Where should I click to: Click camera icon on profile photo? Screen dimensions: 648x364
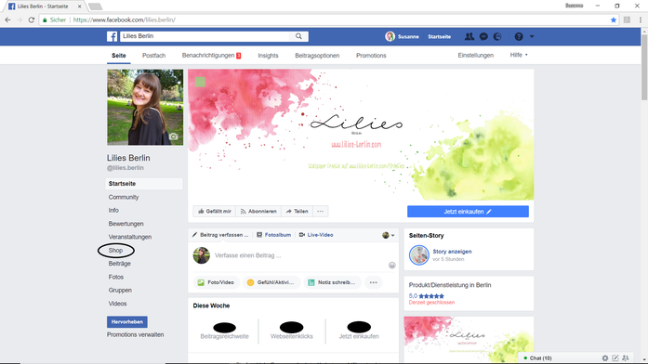(x=174, y=136)
